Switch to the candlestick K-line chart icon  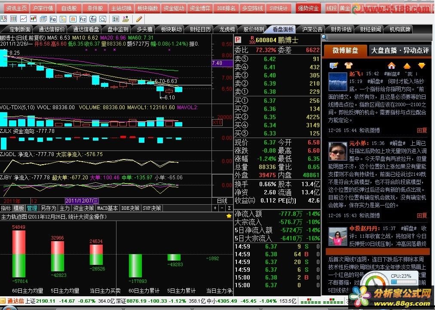[33, 19]
